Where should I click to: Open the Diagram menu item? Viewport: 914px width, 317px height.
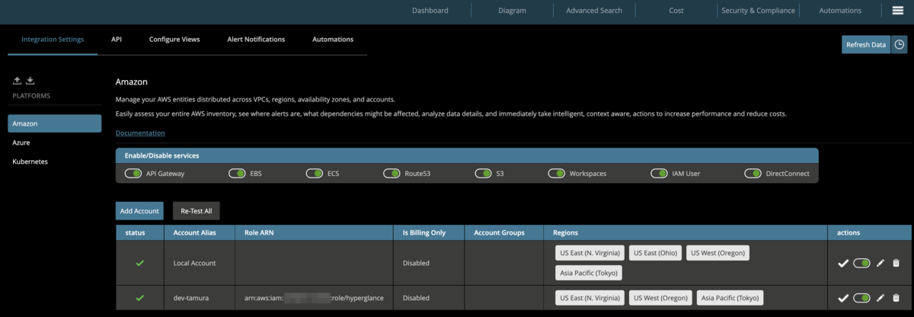[512, 11]
